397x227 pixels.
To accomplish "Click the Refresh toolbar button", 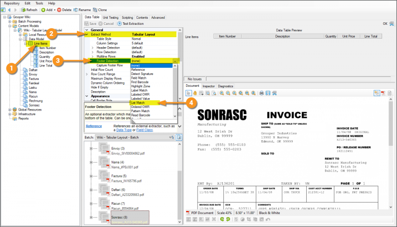I will pyautogui.click(x=29, y=9).
